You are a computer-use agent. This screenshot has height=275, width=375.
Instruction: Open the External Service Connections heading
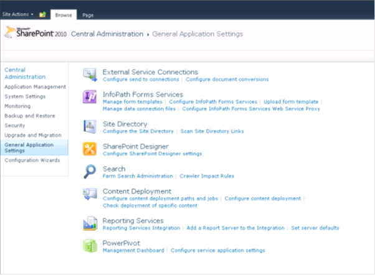[x=150, y=72]
